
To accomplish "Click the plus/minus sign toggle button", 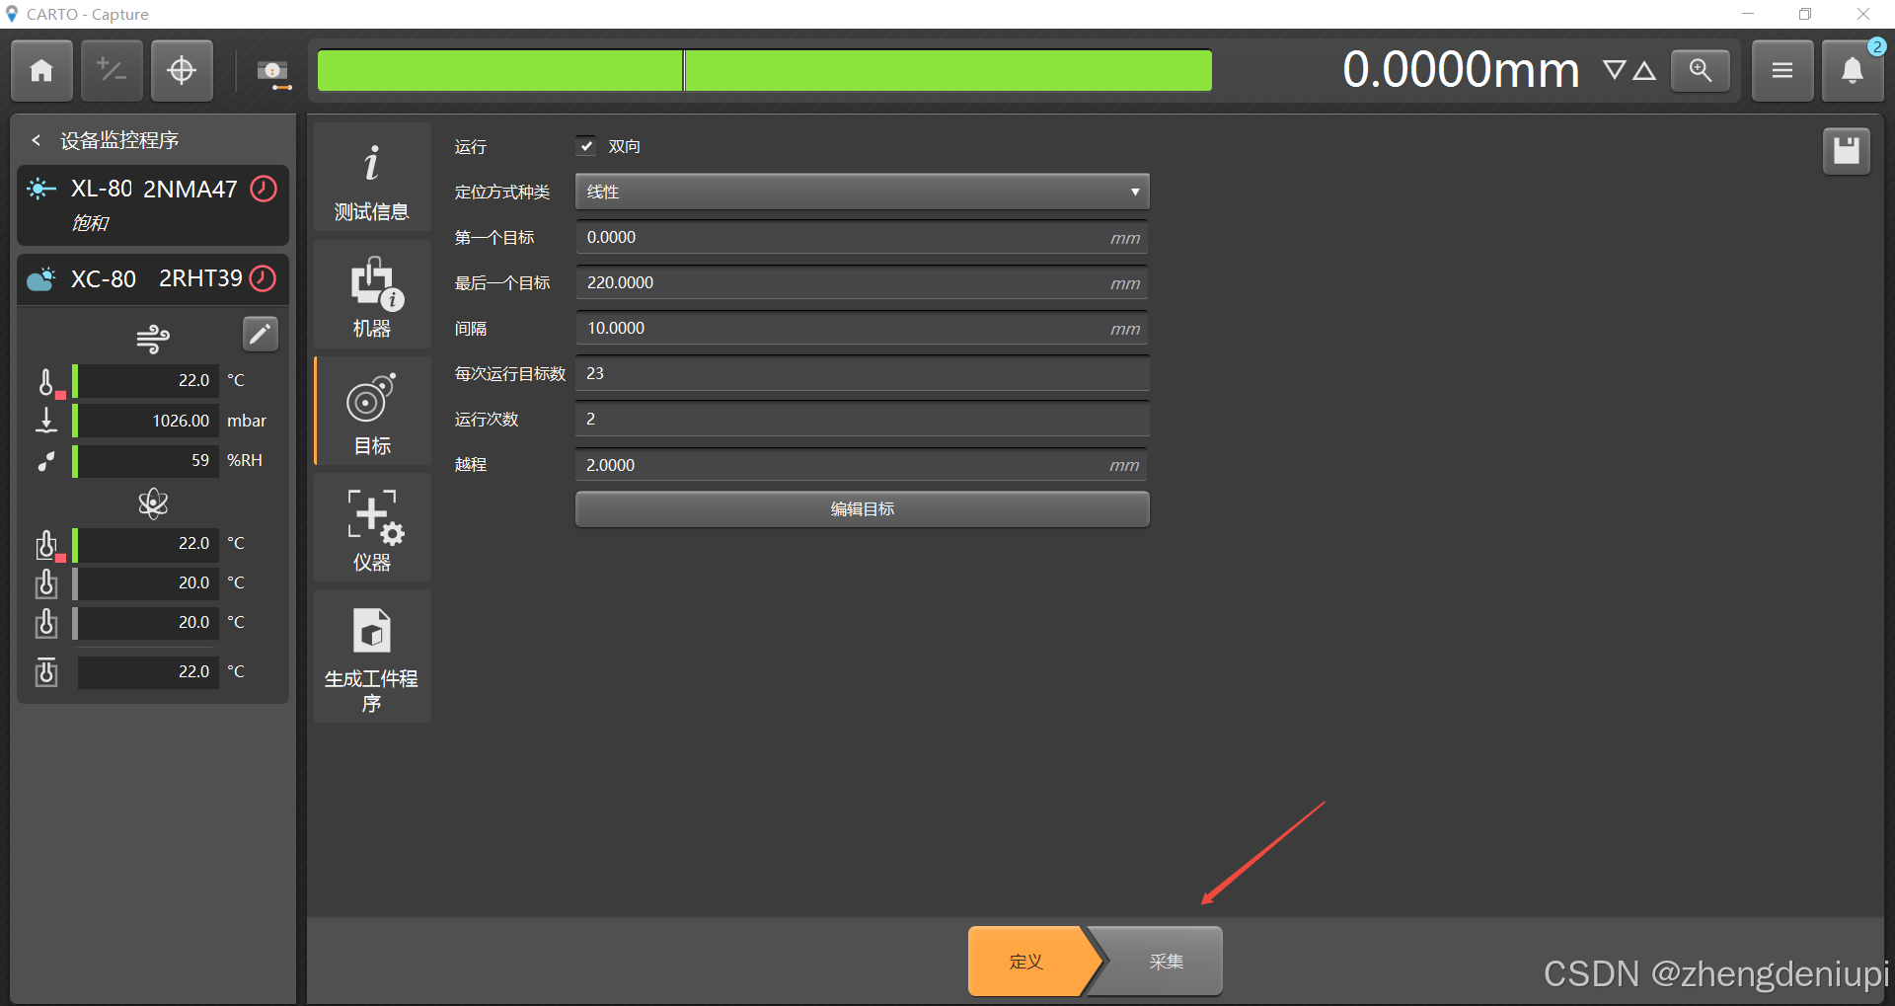I will [x=112, y=70].
